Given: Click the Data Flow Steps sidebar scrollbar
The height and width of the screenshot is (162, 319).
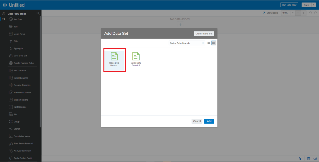Looking at the screenshot, I should pos(40,71).
